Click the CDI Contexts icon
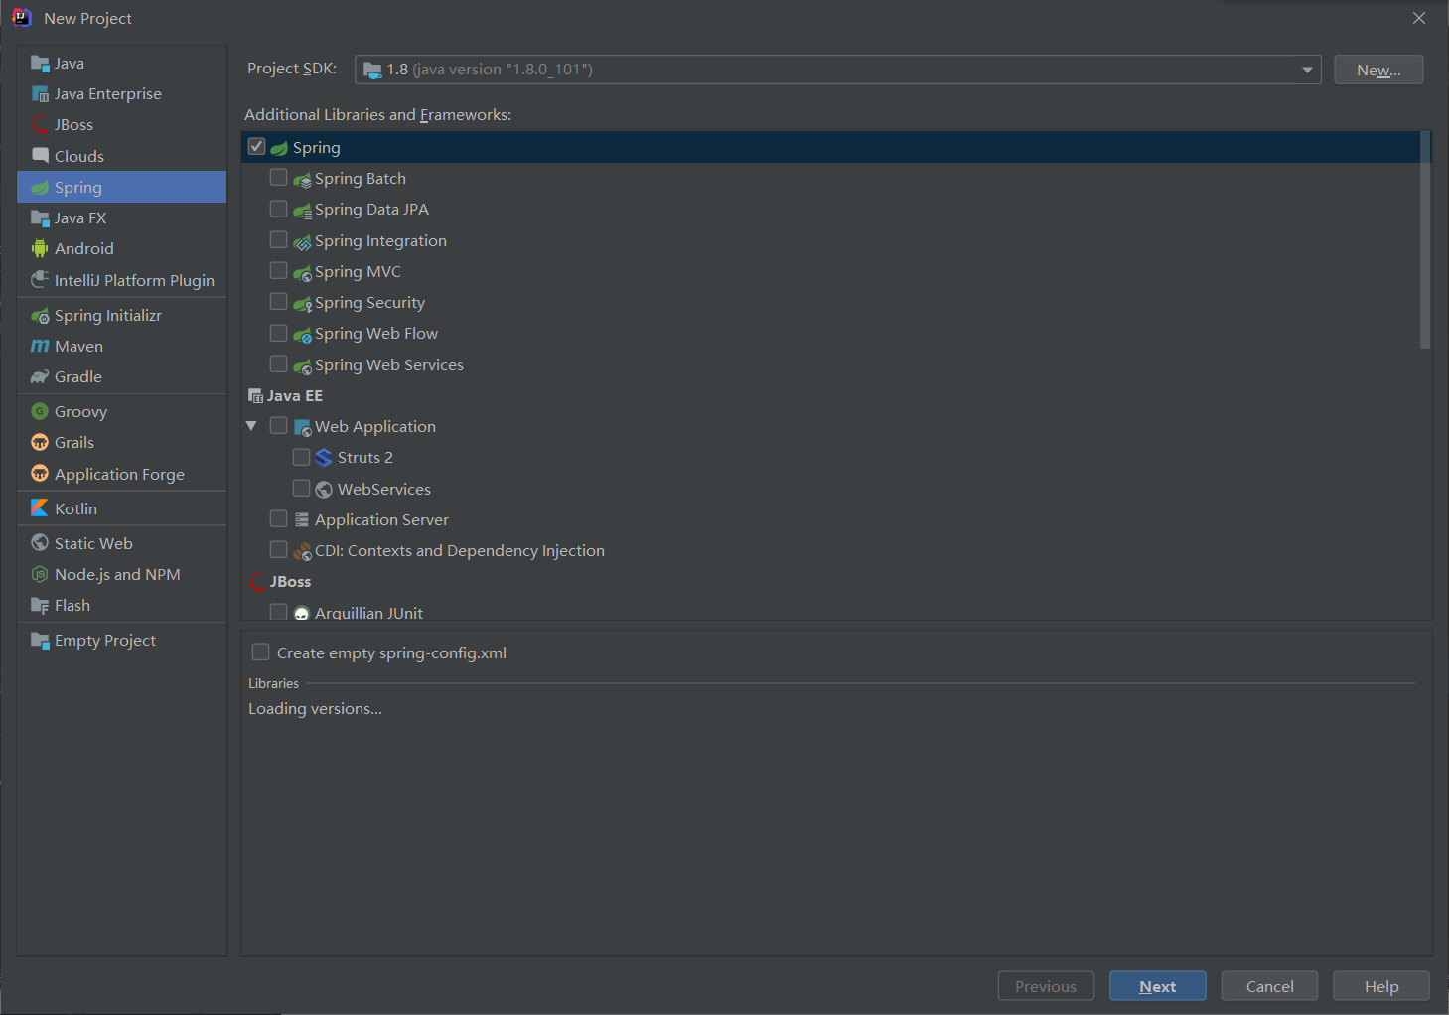The height and width of the screenshot is (1015, 1449). pyautogui.click(x=303, y=551)
